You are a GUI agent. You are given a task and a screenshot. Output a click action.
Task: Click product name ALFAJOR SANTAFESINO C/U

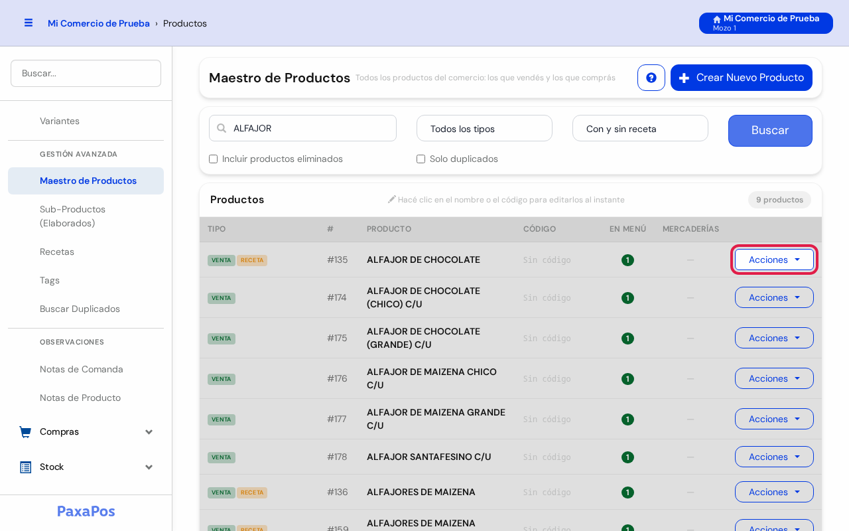[x=429, y=457]
